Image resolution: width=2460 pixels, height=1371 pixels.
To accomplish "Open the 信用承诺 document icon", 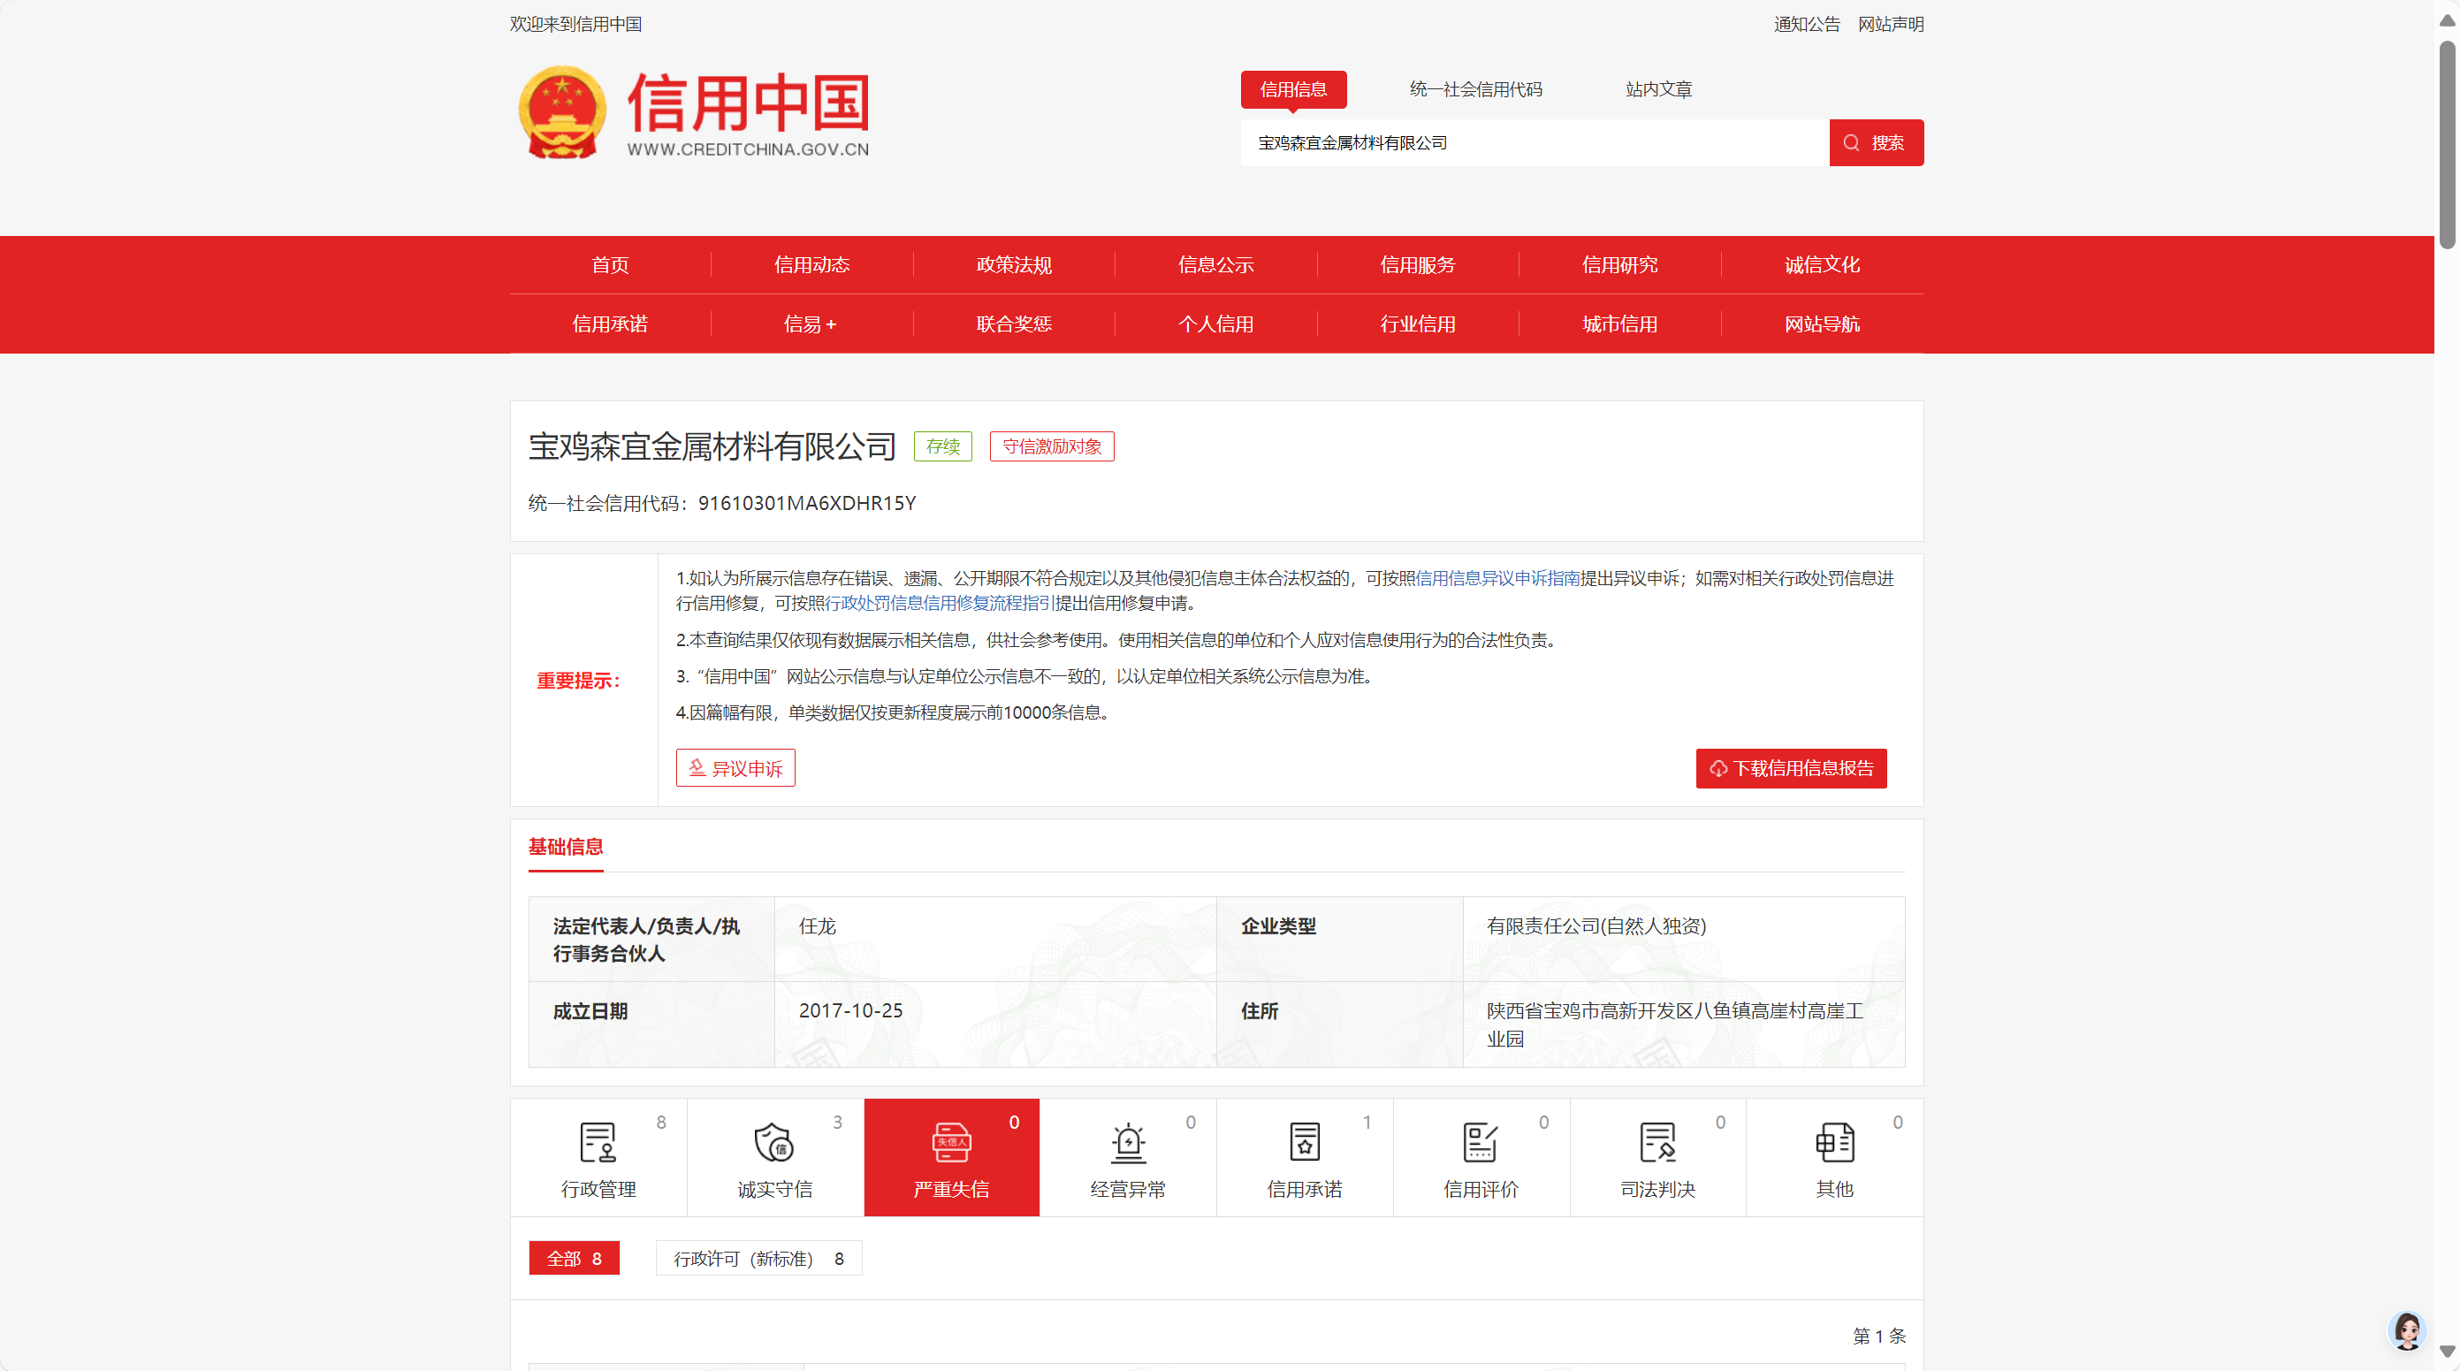I will tap(1305, 1142).
